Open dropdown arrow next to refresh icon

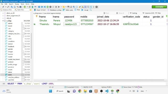pos(27,7)
